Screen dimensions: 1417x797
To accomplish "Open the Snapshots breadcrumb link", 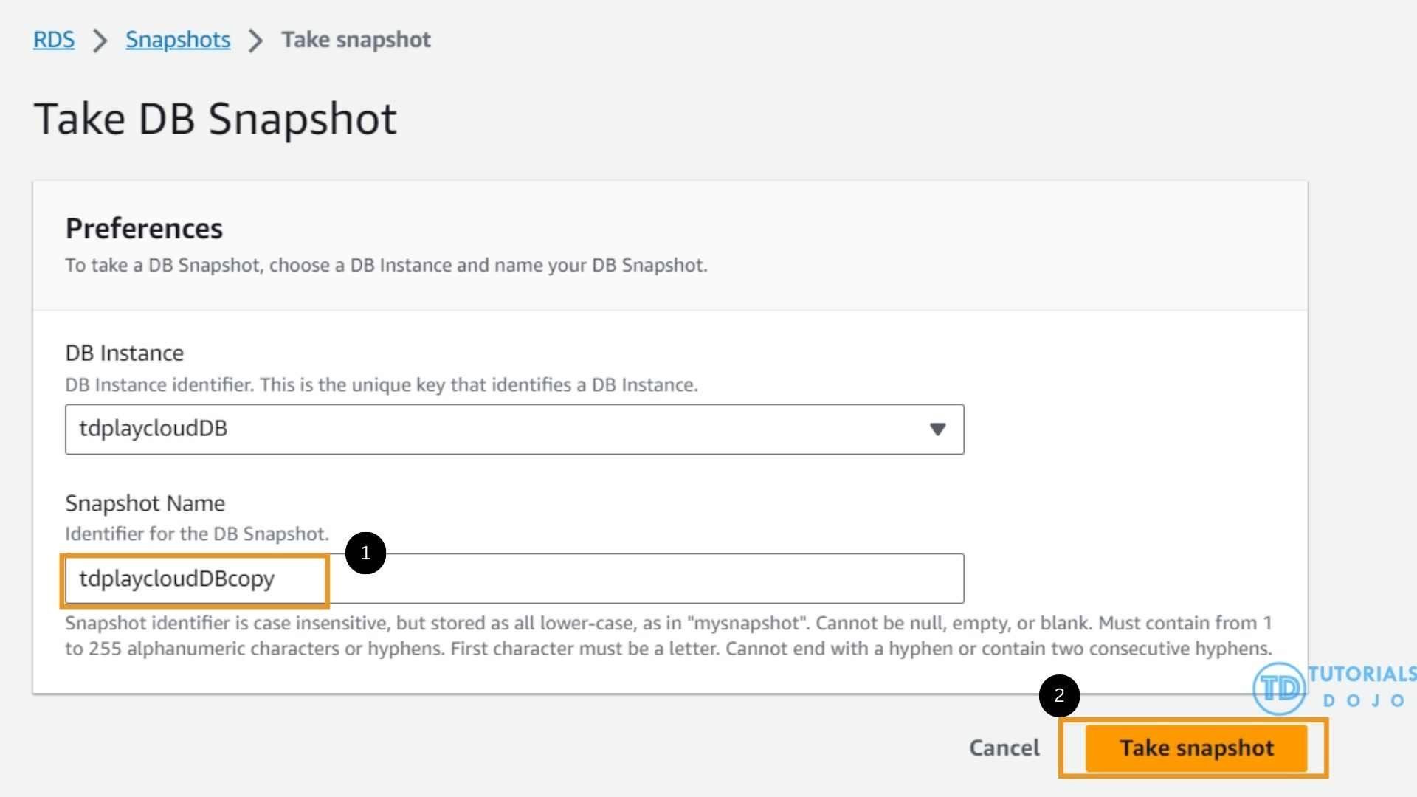I will [x=178, y=40].
